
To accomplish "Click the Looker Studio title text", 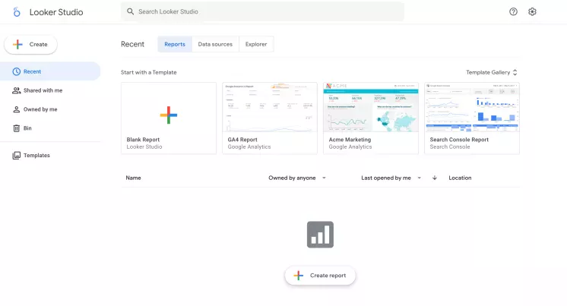I will pyautogui.click(x=56, y=12).
